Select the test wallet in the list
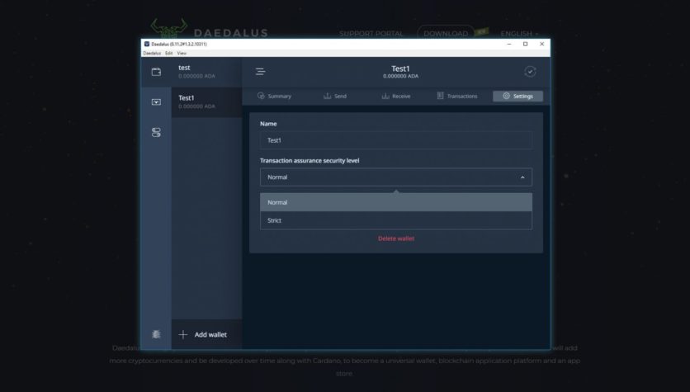690x392 pixels. [x=207, y=72]
